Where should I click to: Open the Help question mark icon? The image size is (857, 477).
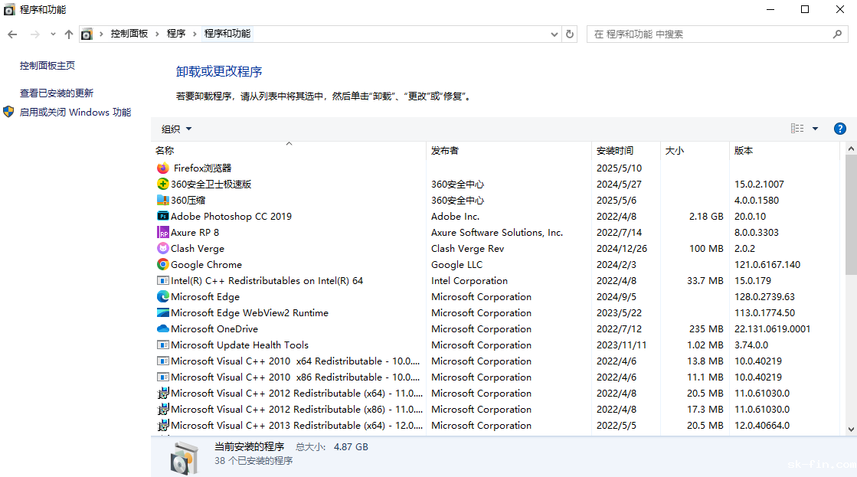[x=840, y=128]
